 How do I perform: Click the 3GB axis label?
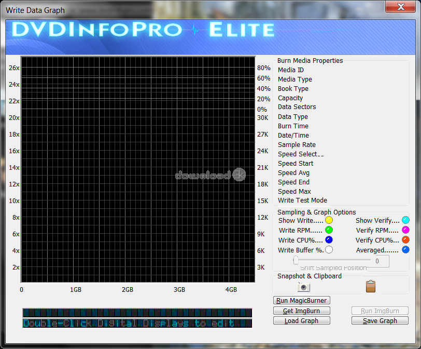179,290
